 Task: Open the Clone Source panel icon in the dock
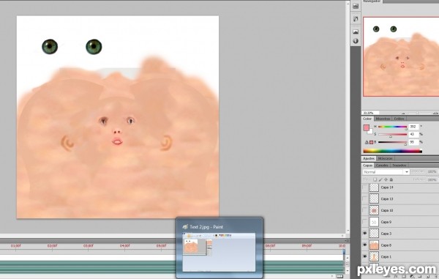pyautogui.click(x=356, y=19)
